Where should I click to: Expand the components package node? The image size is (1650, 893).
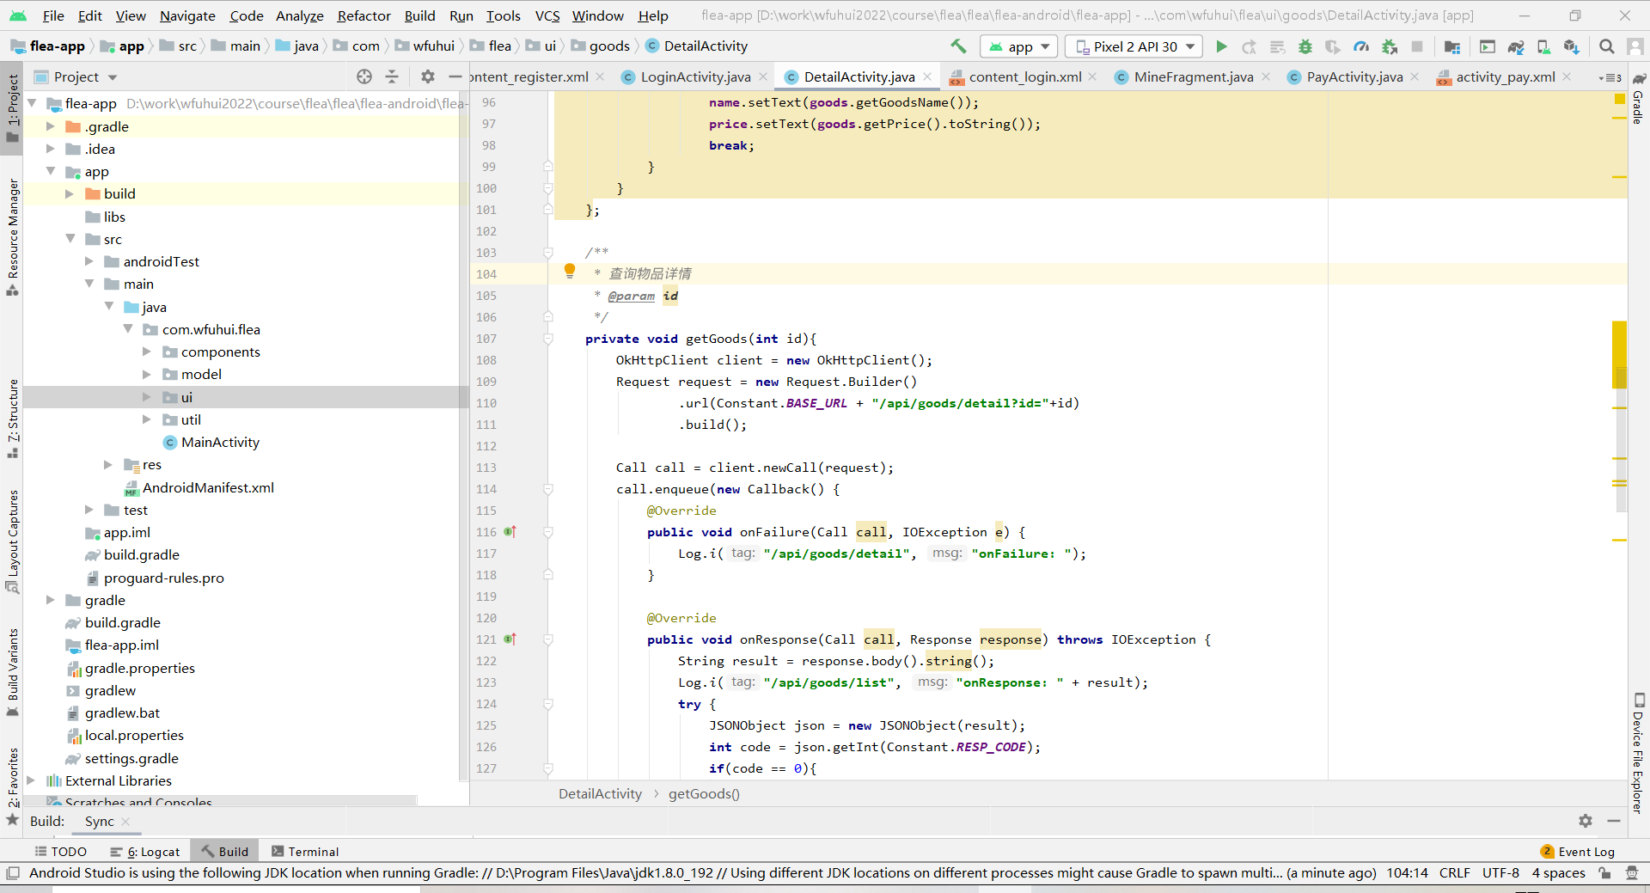click(146, 352)
